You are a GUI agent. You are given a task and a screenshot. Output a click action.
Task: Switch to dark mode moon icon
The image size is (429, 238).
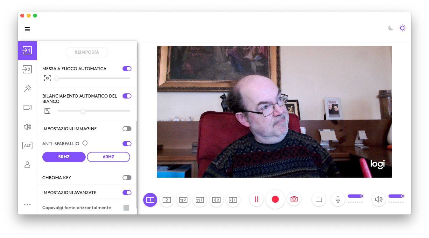click(390, 28)
